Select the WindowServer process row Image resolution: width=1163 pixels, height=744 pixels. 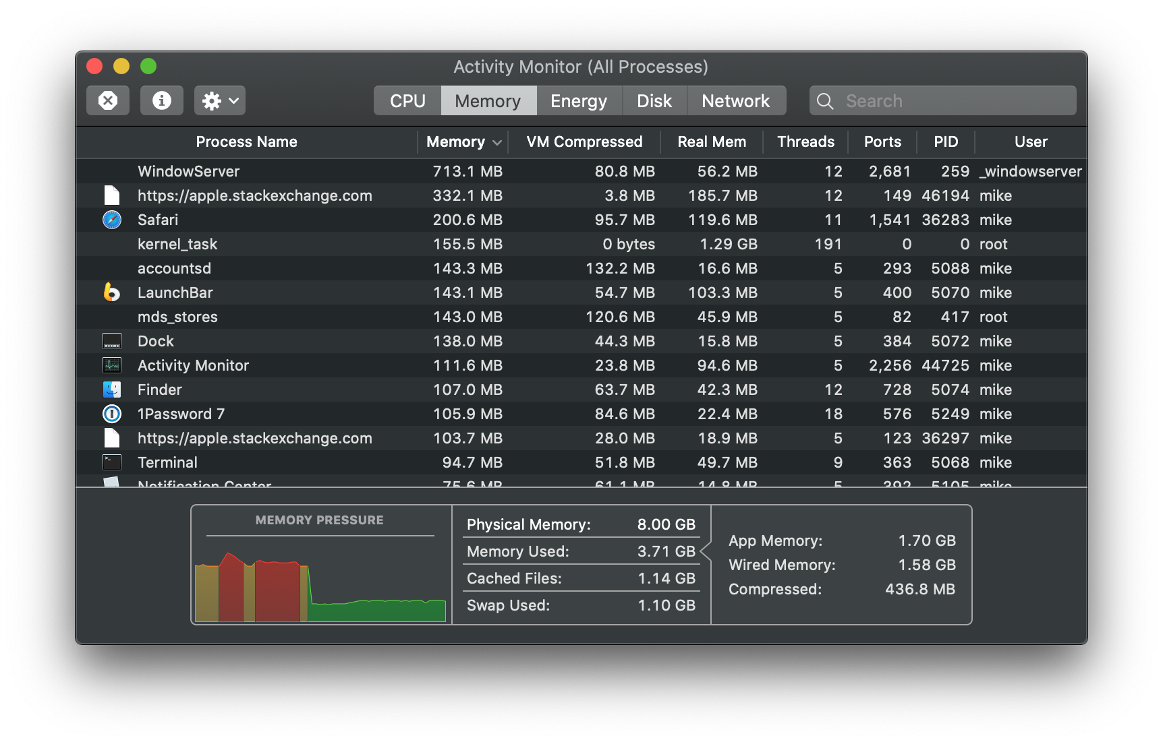pyautogui.click(x=581, y=171)
